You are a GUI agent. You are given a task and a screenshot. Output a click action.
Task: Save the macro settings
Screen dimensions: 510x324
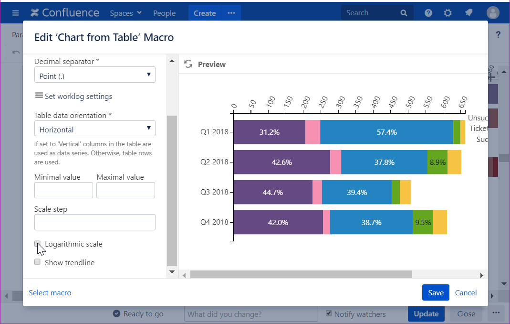435,292
